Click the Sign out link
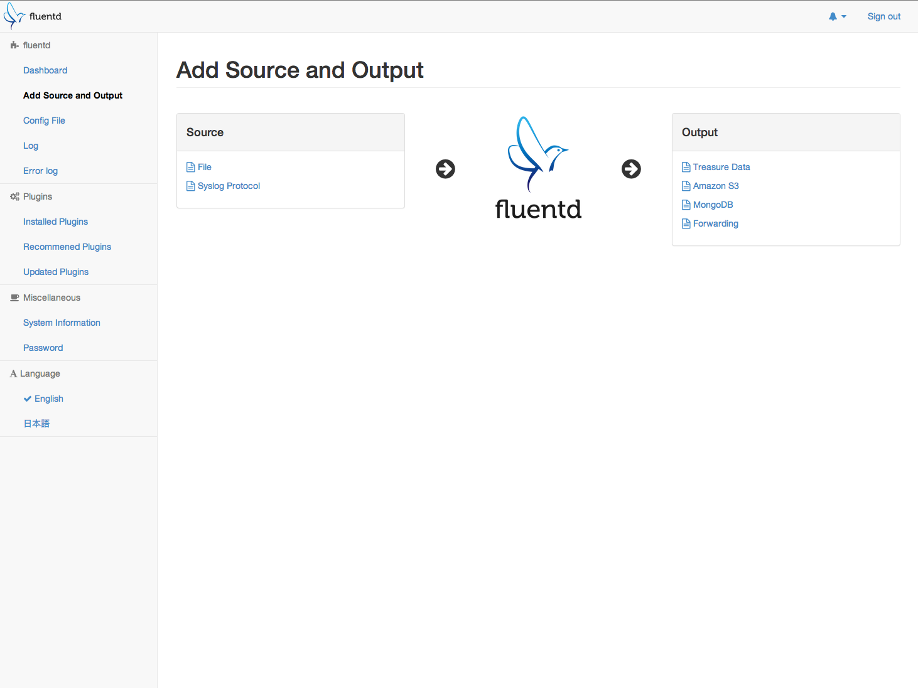 [883, 16]
